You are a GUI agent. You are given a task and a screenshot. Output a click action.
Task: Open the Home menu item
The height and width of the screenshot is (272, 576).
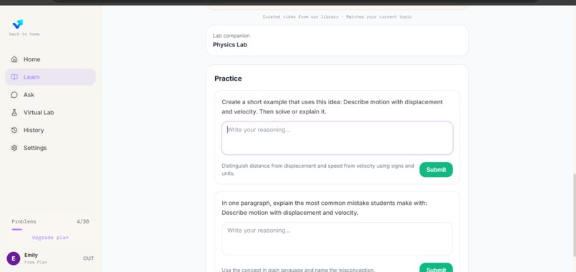[x=50, y=59]
